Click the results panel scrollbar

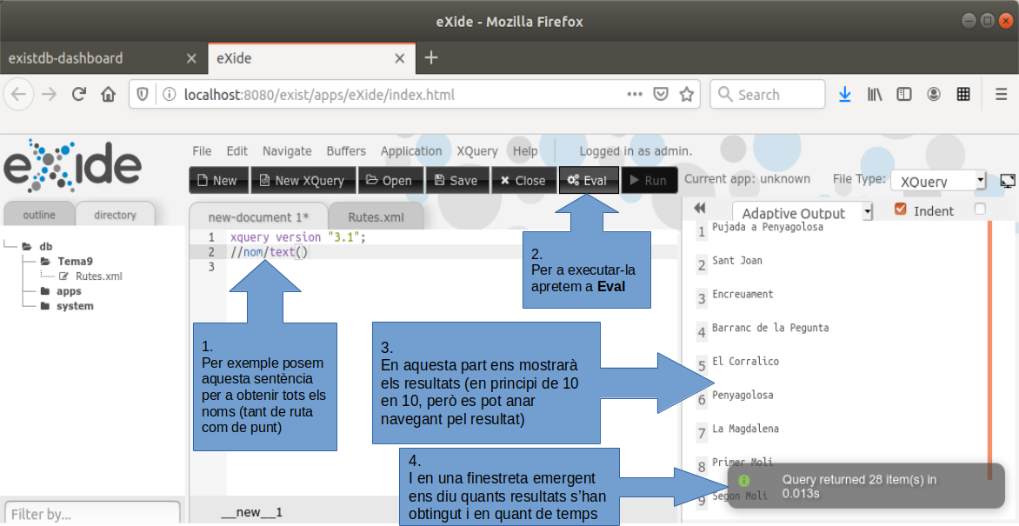pos(989,350)
